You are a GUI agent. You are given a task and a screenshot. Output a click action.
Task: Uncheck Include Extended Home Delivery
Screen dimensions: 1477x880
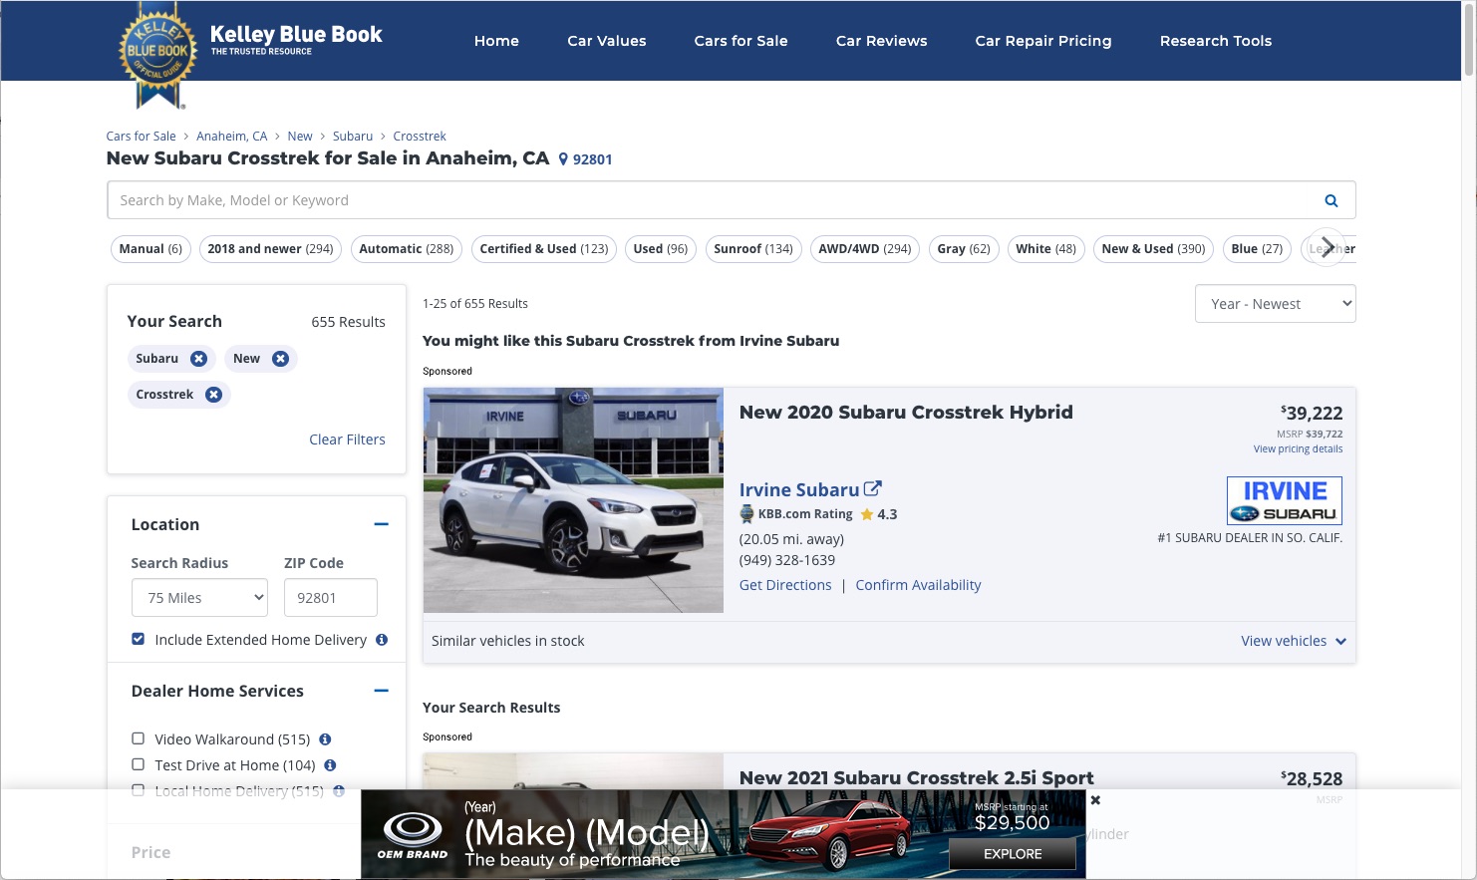coord(139,639)
